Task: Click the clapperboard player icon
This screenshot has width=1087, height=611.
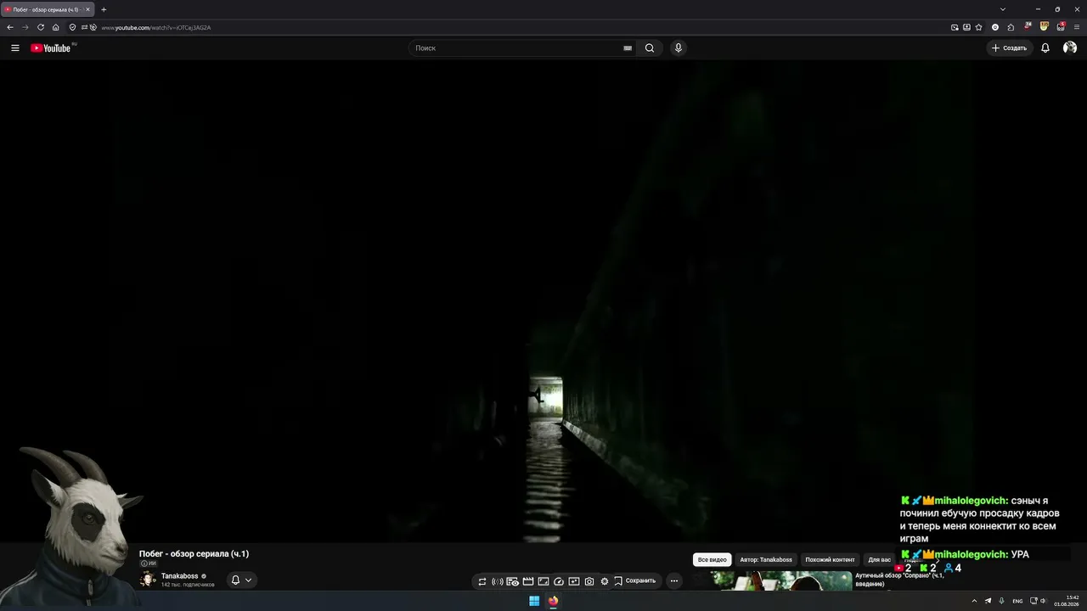Action: coord(528,581)
